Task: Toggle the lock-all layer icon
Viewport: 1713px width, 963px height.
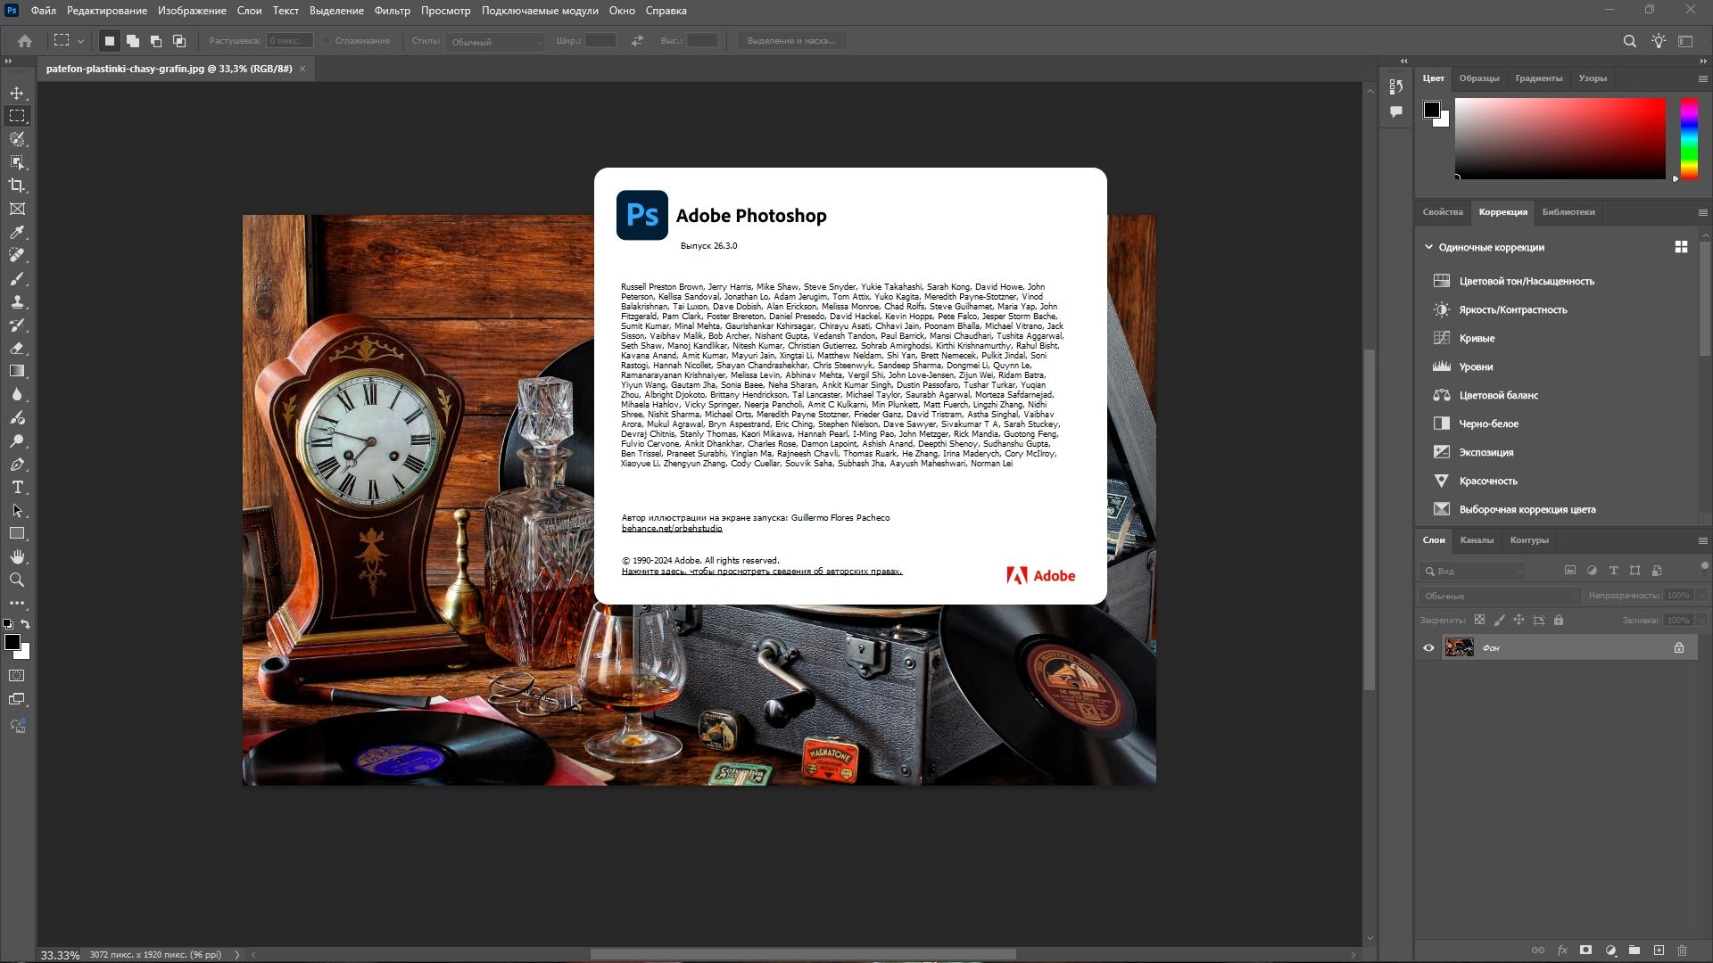Action: pyautogui.click(x=1559, y=621)
